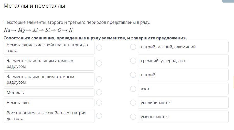Image resolution: width=234 pixels, height=130 pixels.
Task: Click the circle beside 'Неметаллы'
Action: click(99, 103)
